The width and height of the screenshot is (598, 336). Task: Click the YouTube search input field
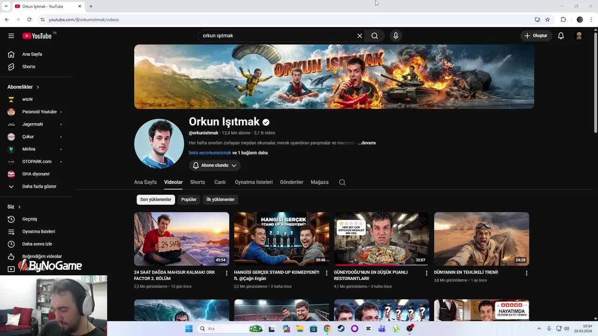[x=278, y=36]
